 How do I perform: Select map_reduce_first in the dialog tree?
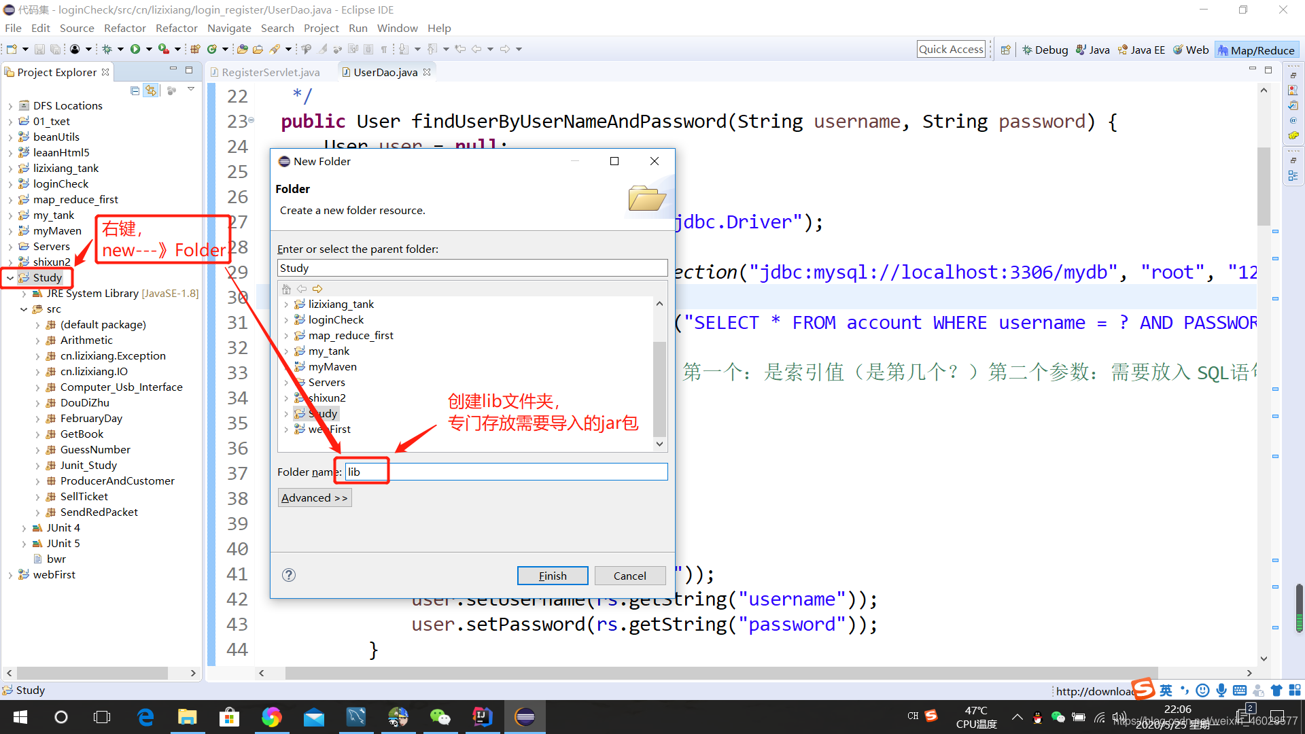click(x=351, y=336)
